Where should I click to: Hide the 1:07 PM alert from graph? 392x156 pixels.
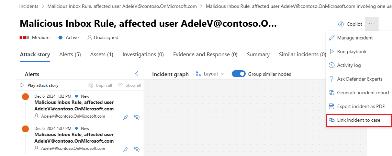click(x=137, y=149)
